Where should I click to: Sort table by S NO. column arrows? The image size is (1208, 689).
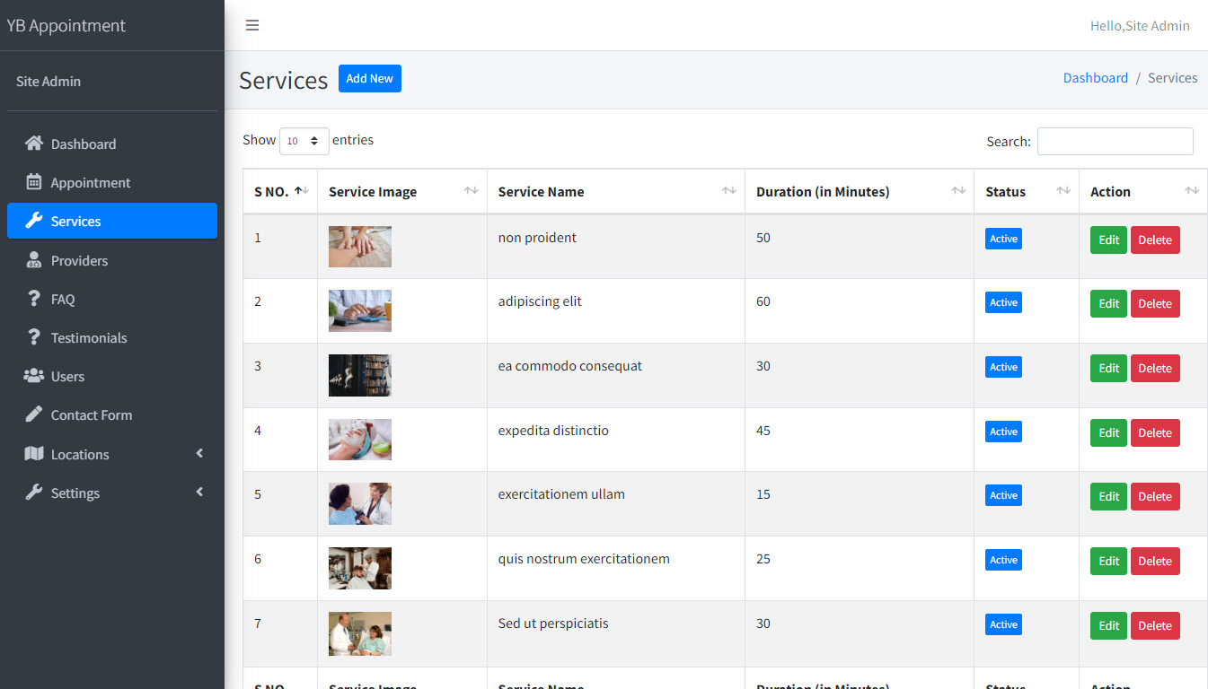pos(302,190)
